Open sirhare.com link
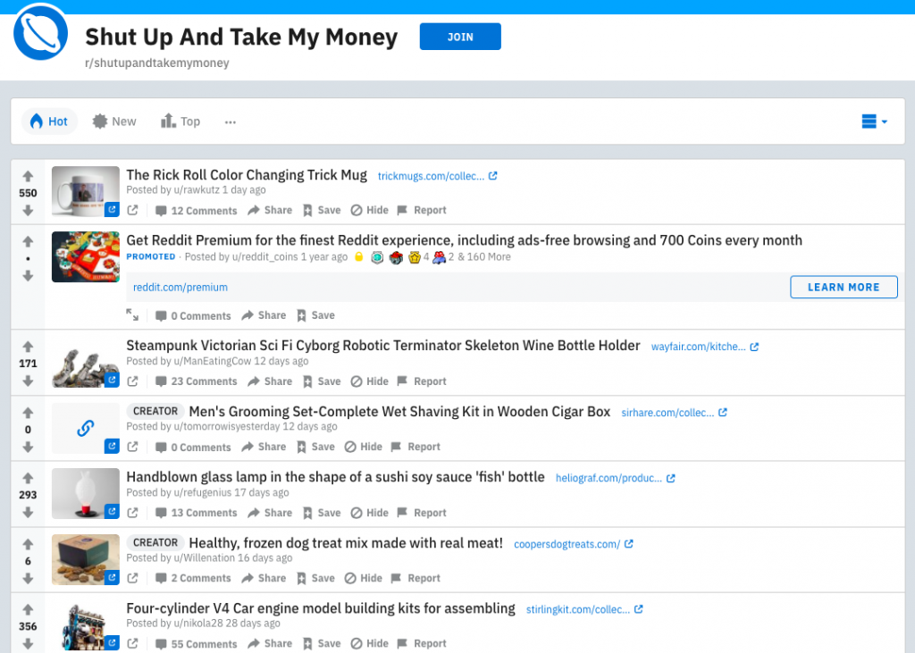Viewport: 915px width, 653px height. 674,413
